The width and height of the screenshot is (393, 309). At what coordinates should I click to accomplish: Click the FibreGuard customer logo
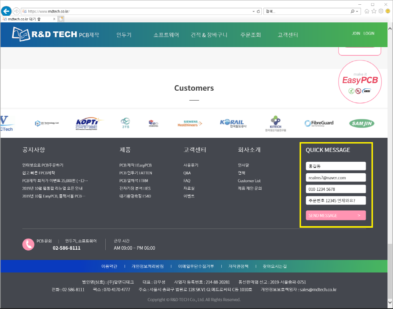319,123
